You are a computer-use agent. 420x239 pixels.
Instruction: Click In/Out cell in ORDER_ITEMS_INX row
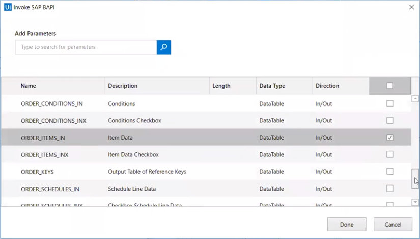tap(324, 154)
